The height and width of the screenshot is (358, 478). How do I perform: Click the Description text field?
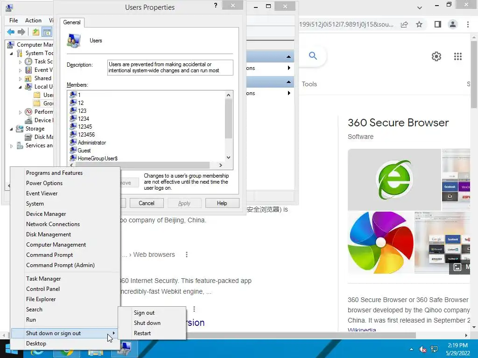[170, 67]
